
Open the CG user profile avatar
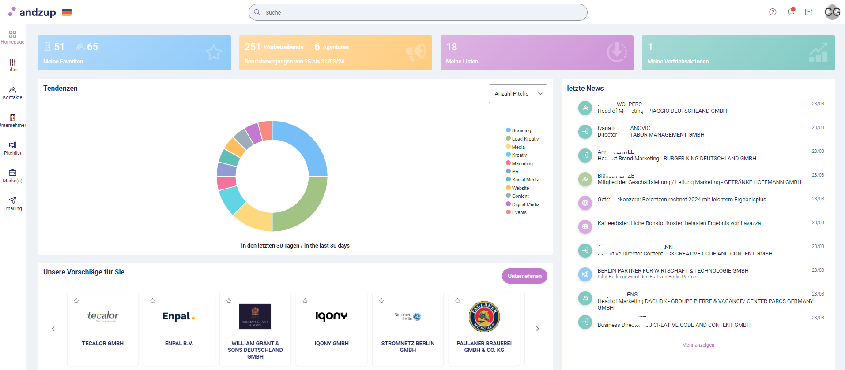click(x=832, y=12)
